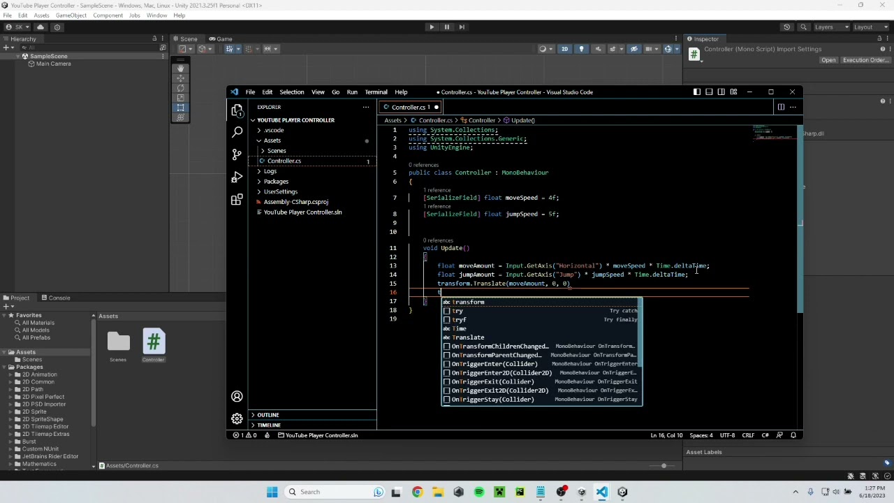This screenshot has height=503, width=894.
Task: Click the Unity Play button
Action: click(432, 27)
